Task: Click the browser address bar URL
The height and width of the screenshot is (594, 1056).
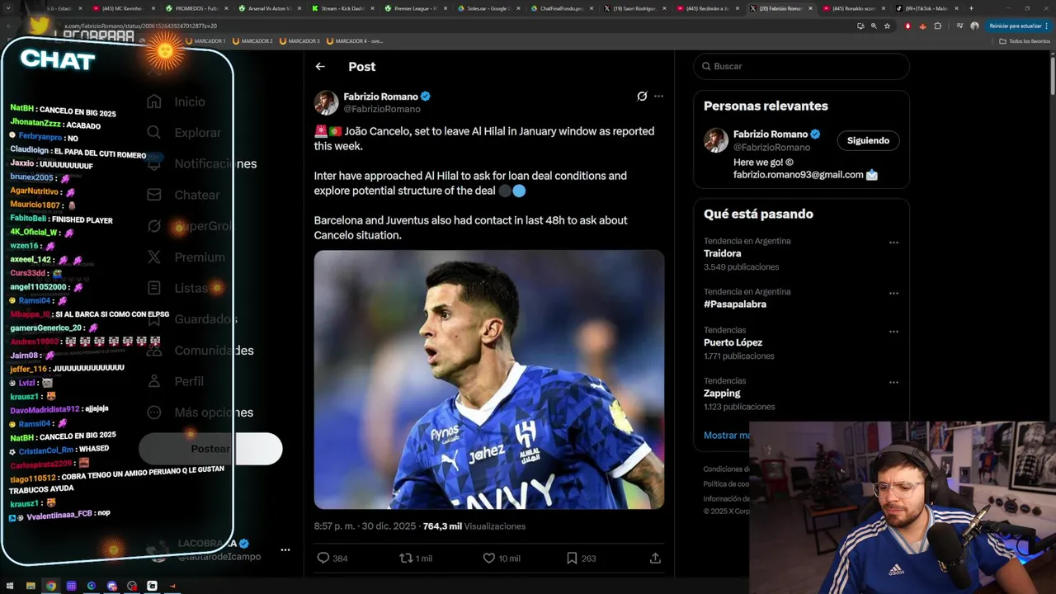Action: tap(140, 26)
